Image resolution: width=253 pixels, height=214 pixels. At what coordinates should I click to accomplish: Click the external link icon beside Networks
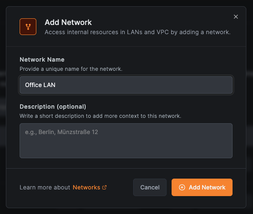[x=104, y=187]
